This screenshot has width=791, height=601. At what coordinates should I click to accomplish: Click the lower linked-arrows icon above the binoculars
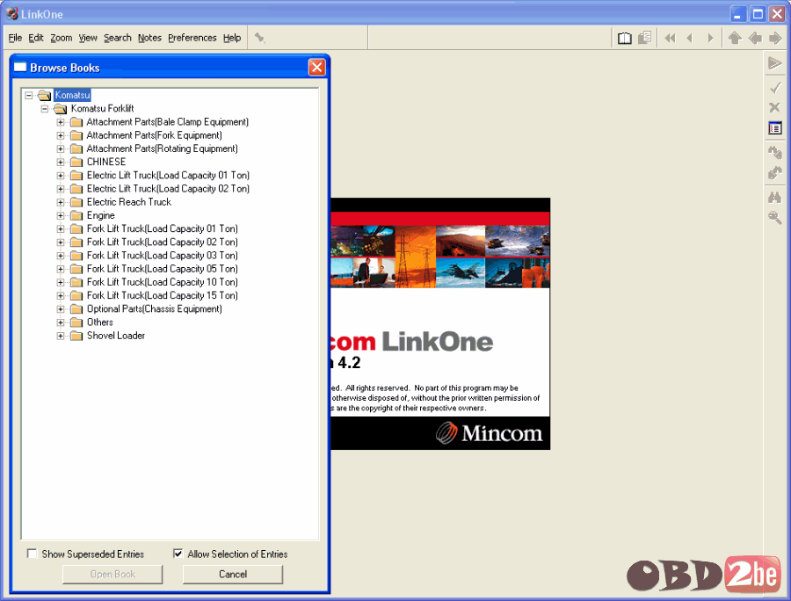(x=775, y=173)
